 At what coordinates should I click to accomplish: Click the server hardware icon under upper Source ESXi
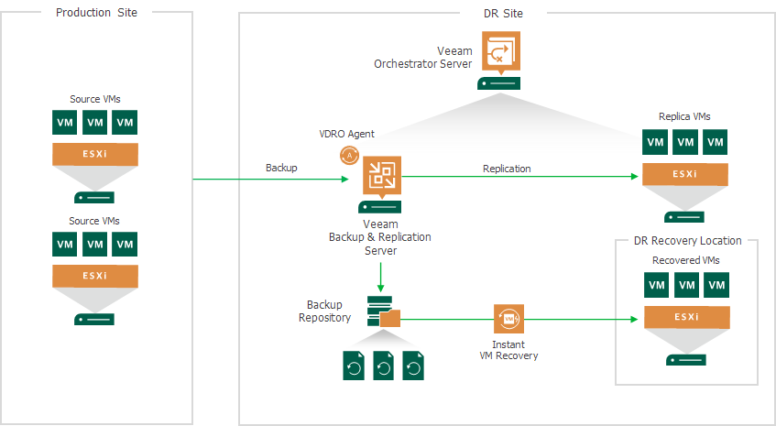click(x=94, y=197)
